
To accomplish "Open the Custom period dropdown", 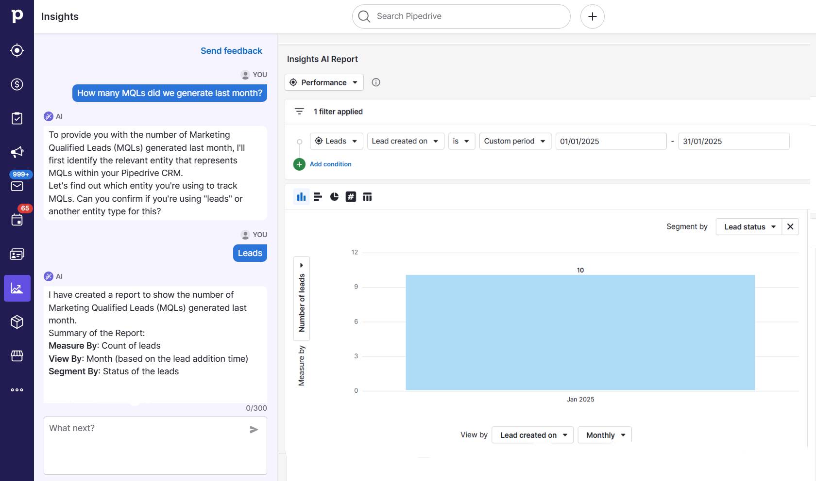I will (515, 141).
